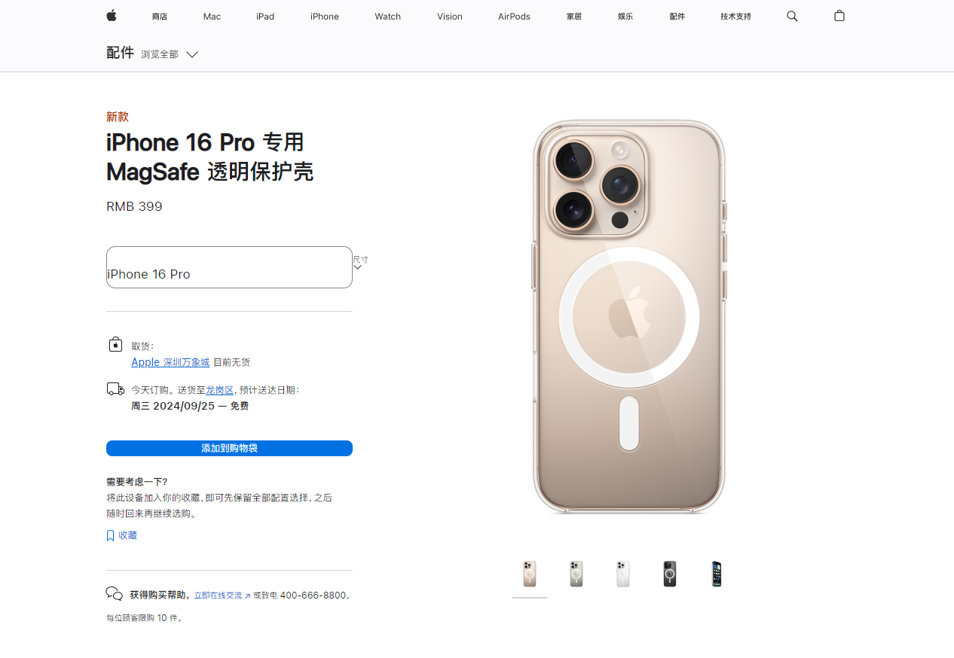
Task: Click 添加到购物袋 button
Action: (229, 448)
